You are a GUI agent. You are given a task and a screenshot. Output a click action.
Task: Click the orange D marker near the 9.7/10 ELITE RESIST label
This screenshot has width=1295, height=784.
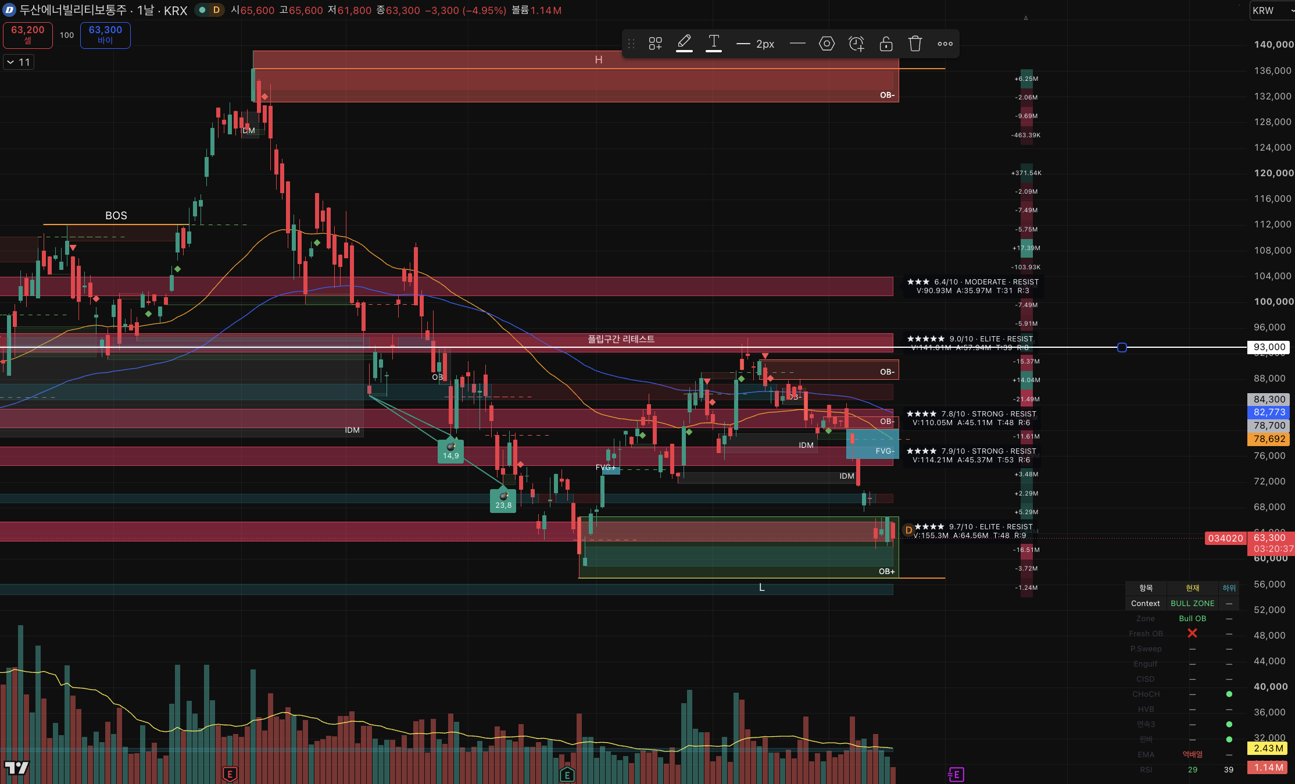point(908,530)
